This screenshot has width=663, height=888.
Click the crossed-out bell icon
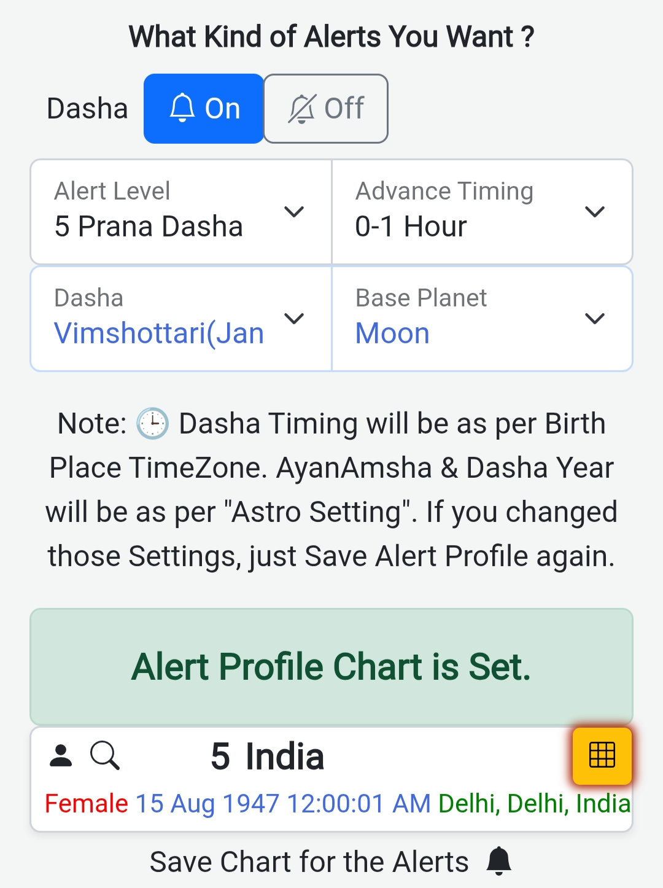302,109
